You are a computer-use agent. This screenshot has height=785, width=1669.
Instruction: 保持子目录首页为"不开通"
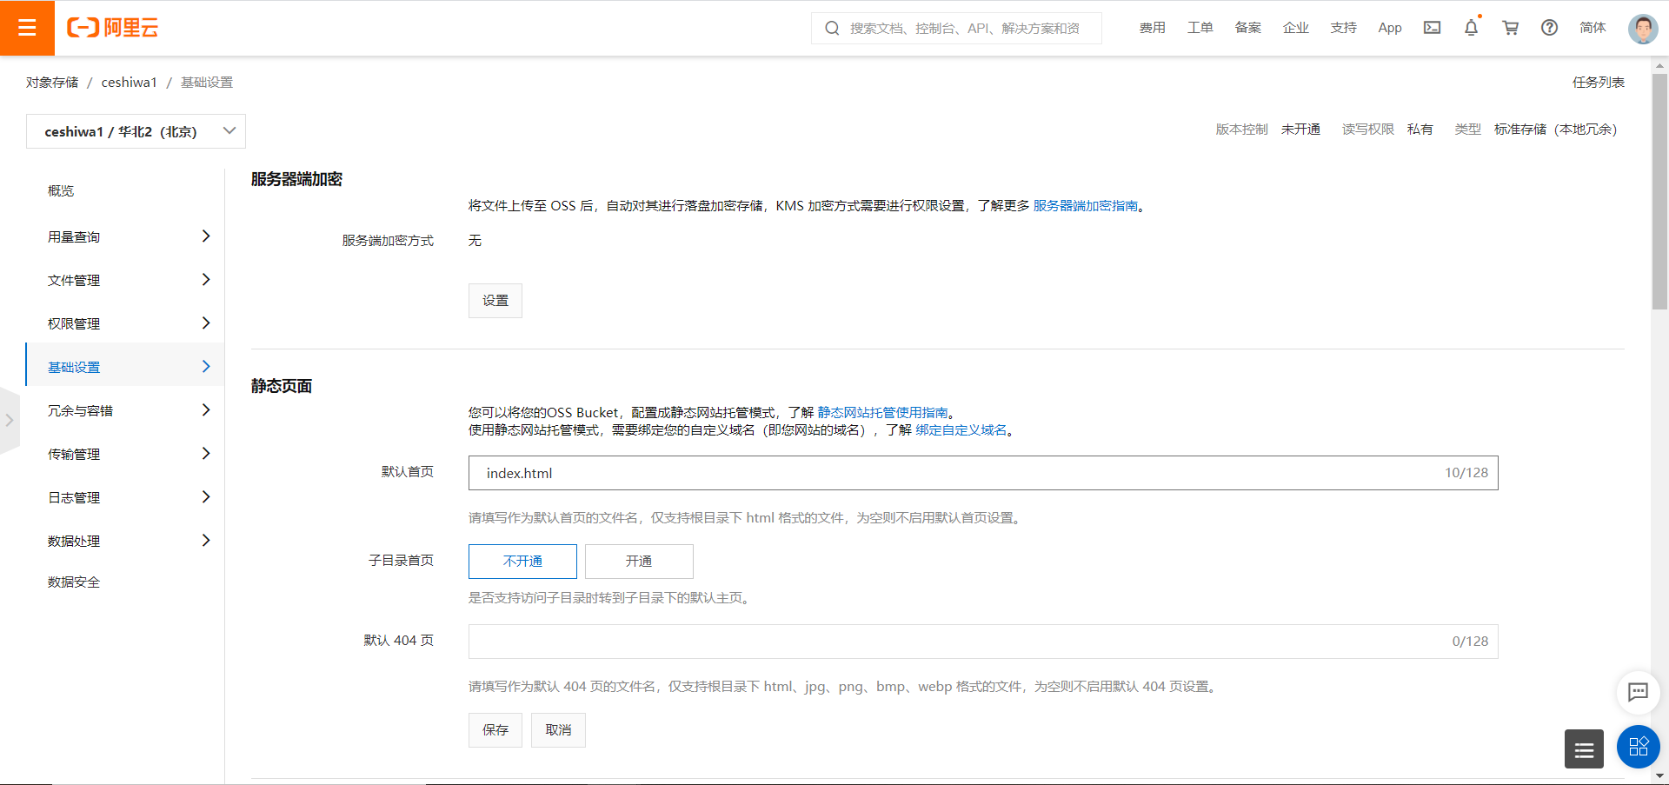click(x=522, y=562)
